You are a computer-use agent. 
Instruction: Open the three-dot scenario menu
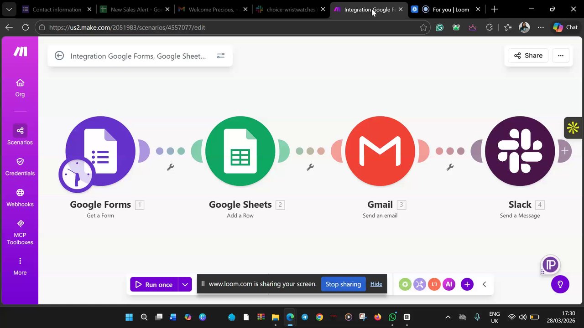tap(561, 56)
